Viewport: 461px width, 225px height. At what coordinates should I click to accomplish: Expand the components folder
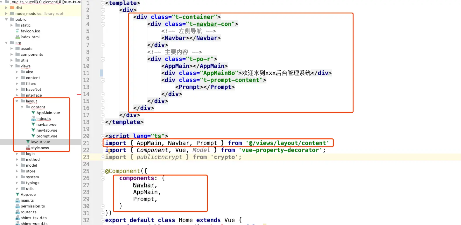pyautogui.click(x=12, y=54)
